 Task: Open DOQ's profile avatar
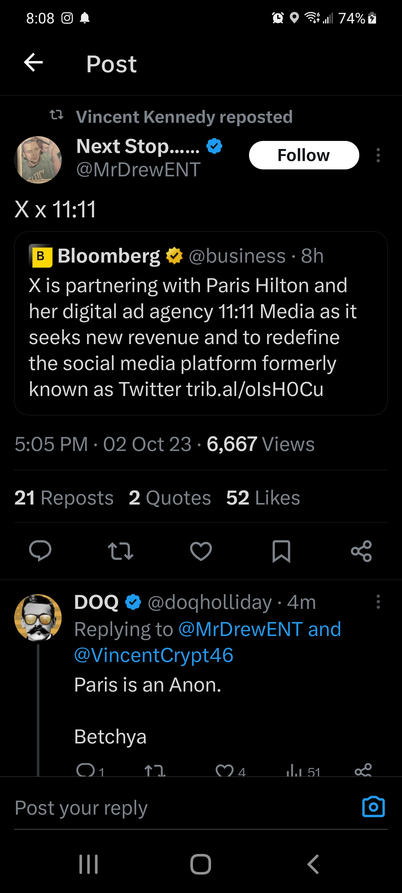(x=38, y=617)
